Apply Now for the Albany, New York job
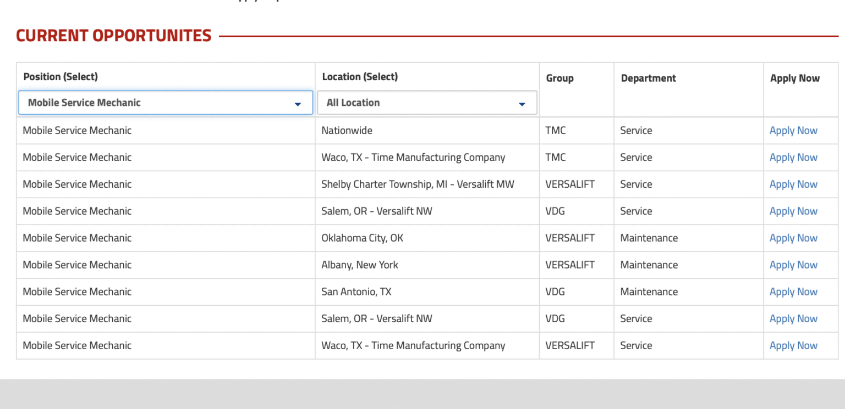 793,265
